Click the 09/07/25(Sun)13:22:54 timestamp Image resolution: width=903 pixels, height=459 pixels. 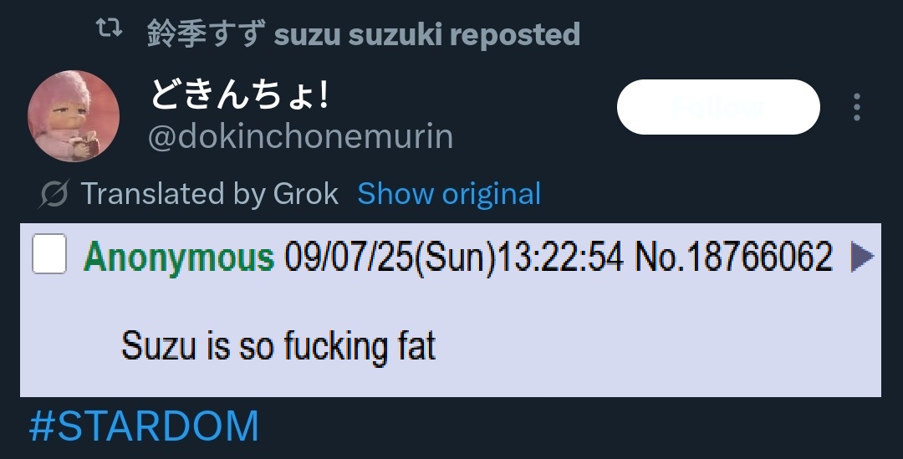(x=454, y=257)
